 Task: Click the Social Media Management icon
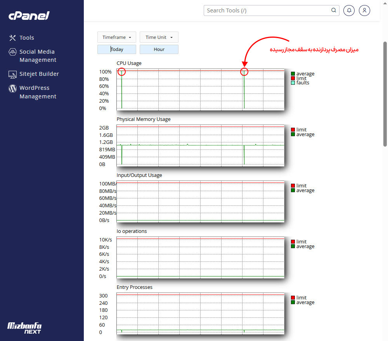(12, 52)
